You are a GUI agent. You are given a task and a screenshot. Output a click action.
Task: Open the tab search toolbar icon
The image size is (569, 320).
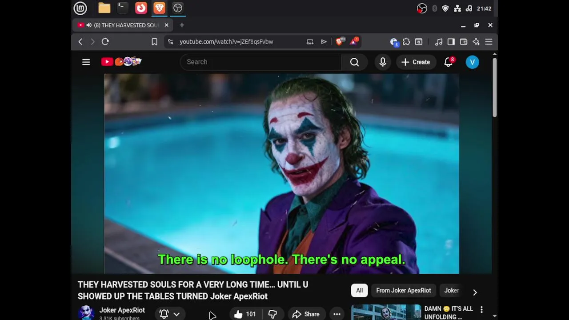tap(419, 42)
